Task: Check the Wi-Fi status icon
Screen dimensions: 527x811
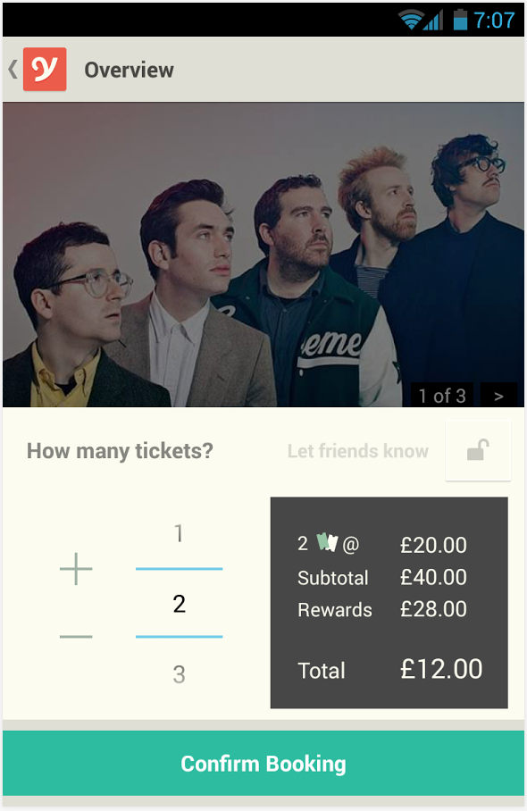Action: 410,21
